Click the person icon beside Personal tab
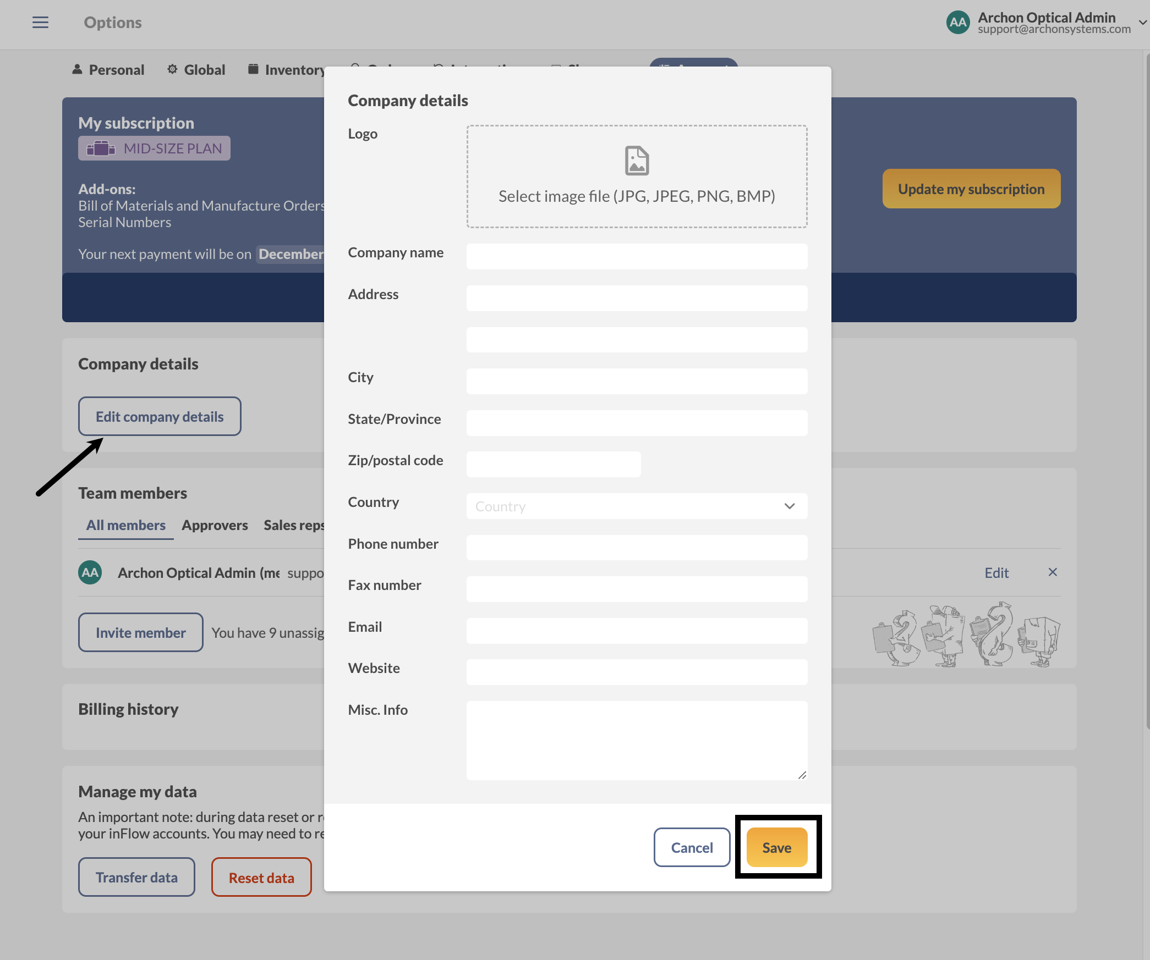1150x960 pixels. click(x=78, y=69)
